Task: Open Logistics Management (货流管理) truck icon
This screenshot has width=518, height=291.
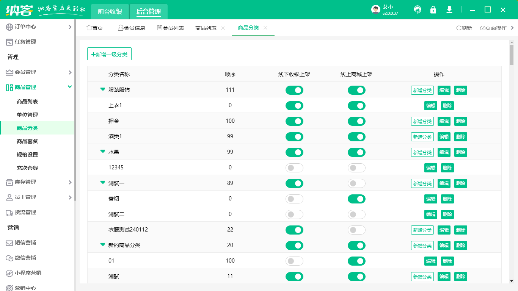Action: click(x=9, y=213)
